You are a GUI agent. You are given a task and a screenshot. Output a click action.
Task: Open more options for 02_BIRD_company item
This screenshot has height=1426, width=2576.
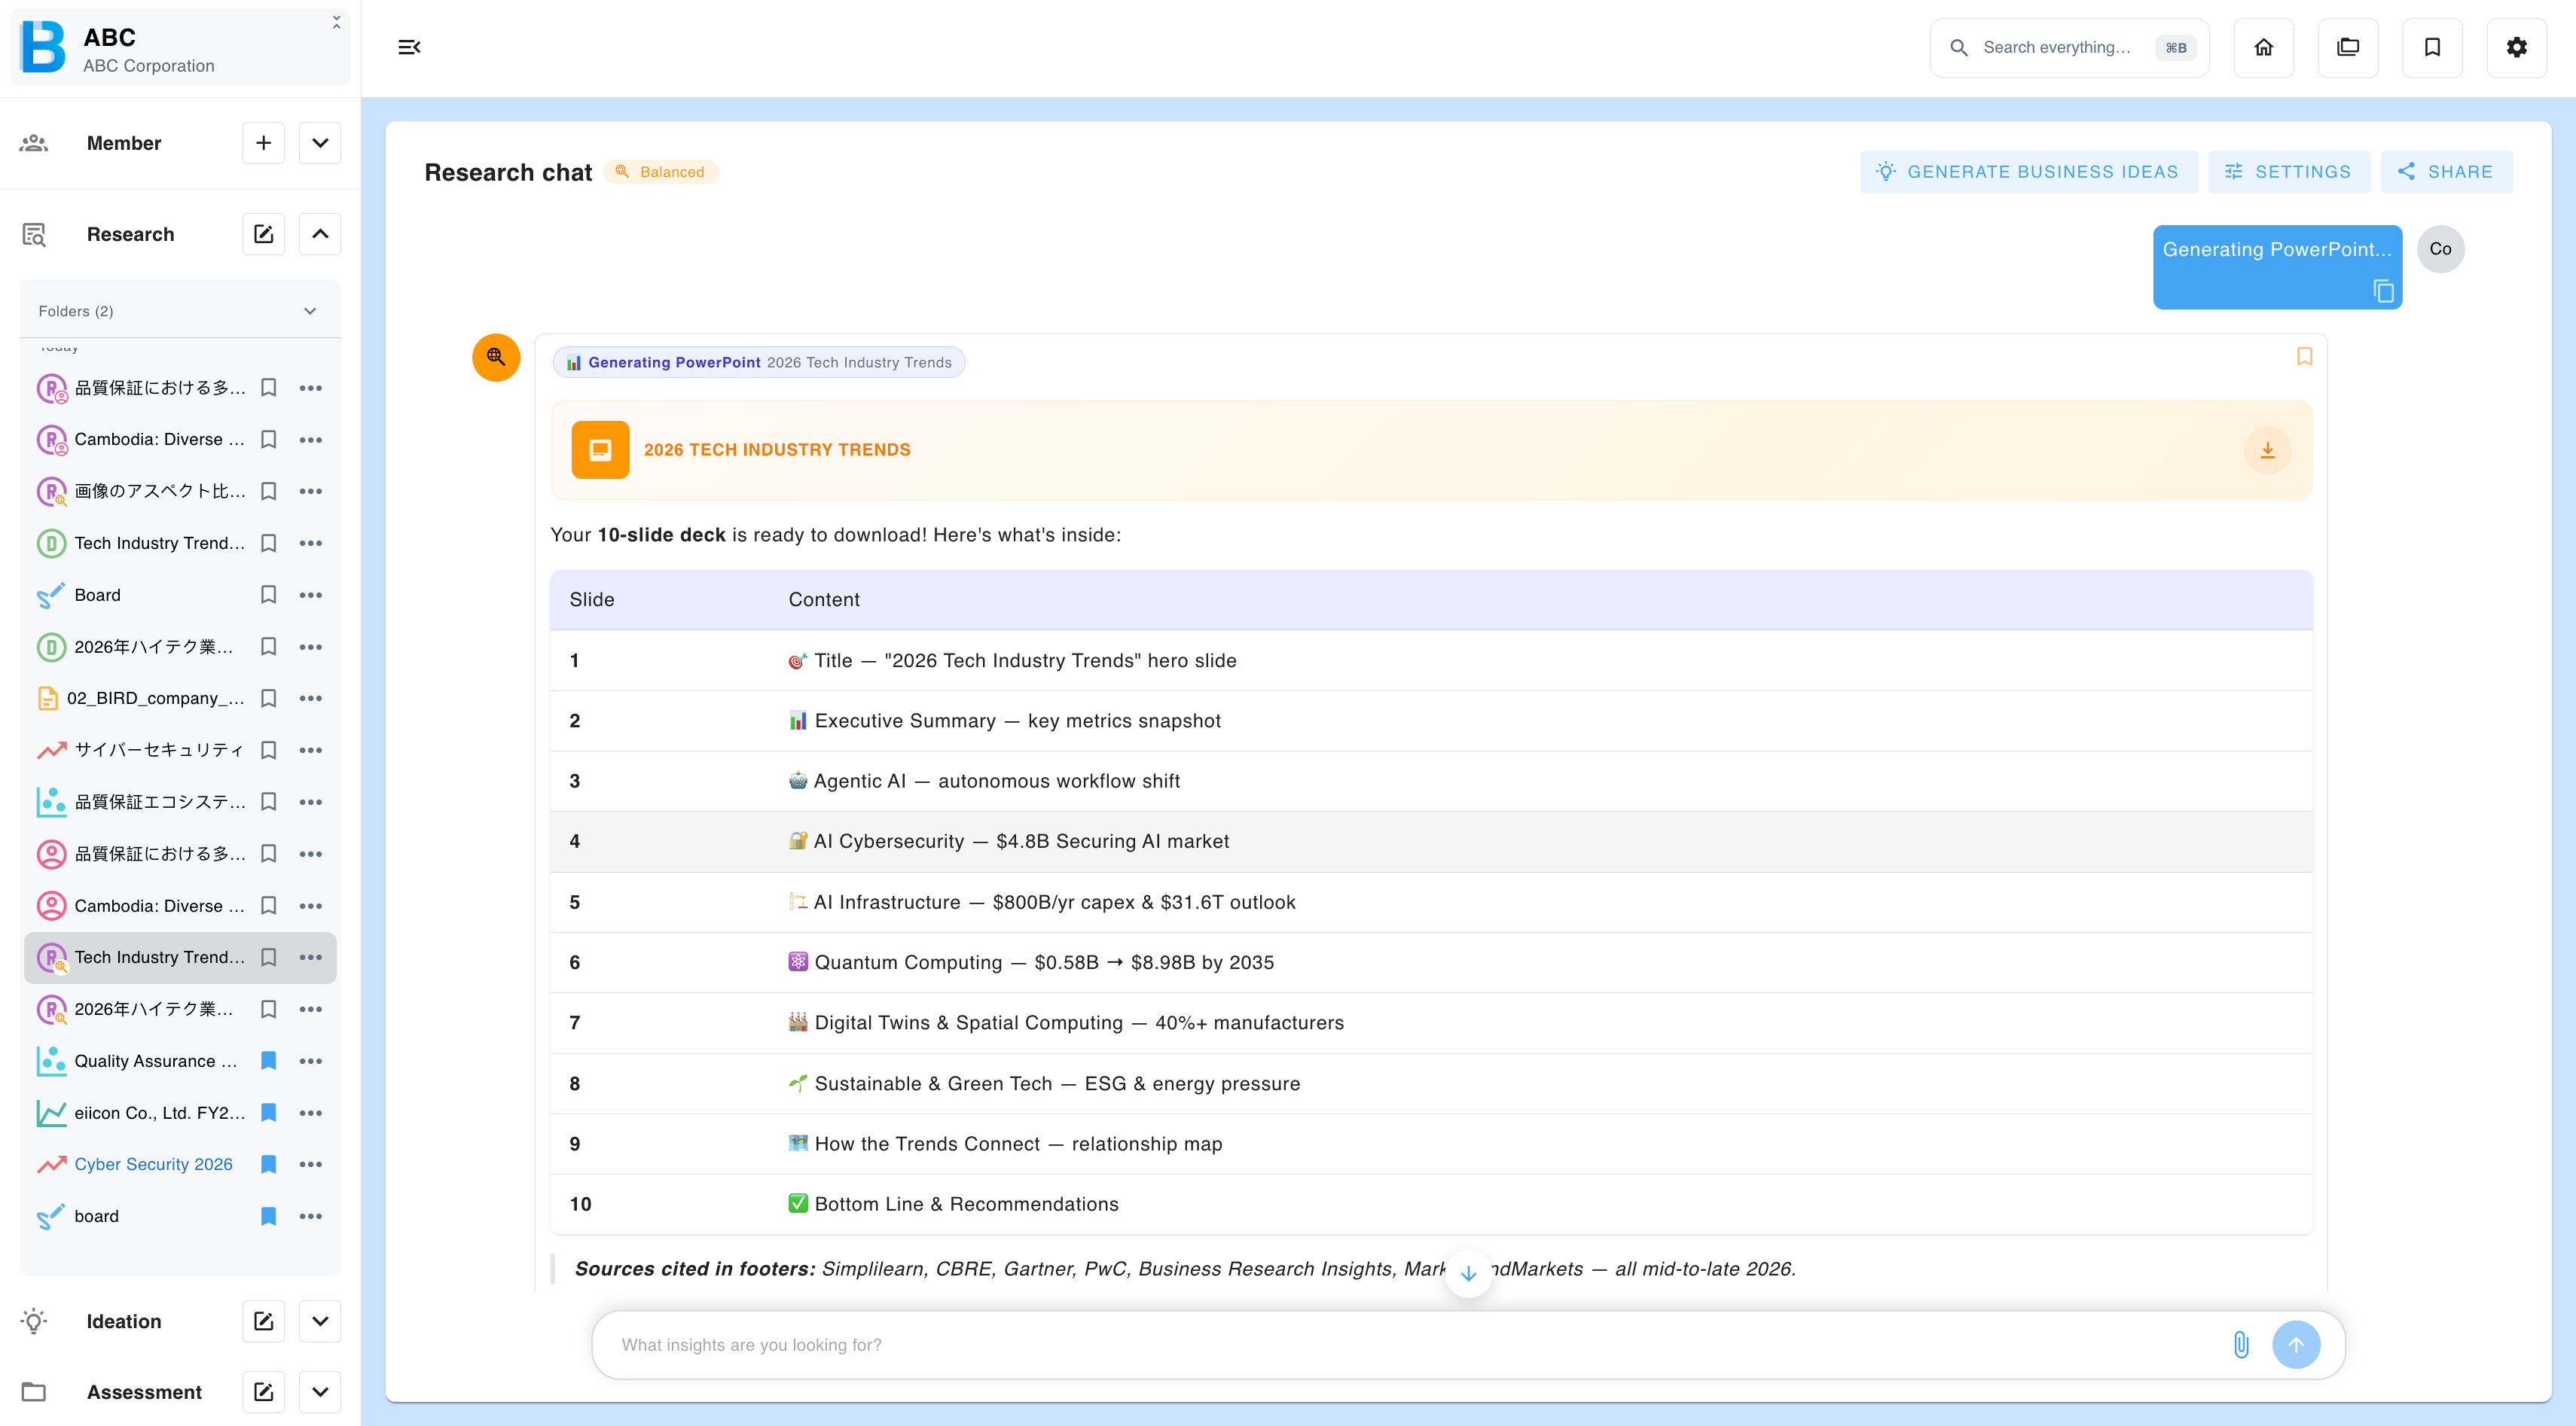[311, 699]
